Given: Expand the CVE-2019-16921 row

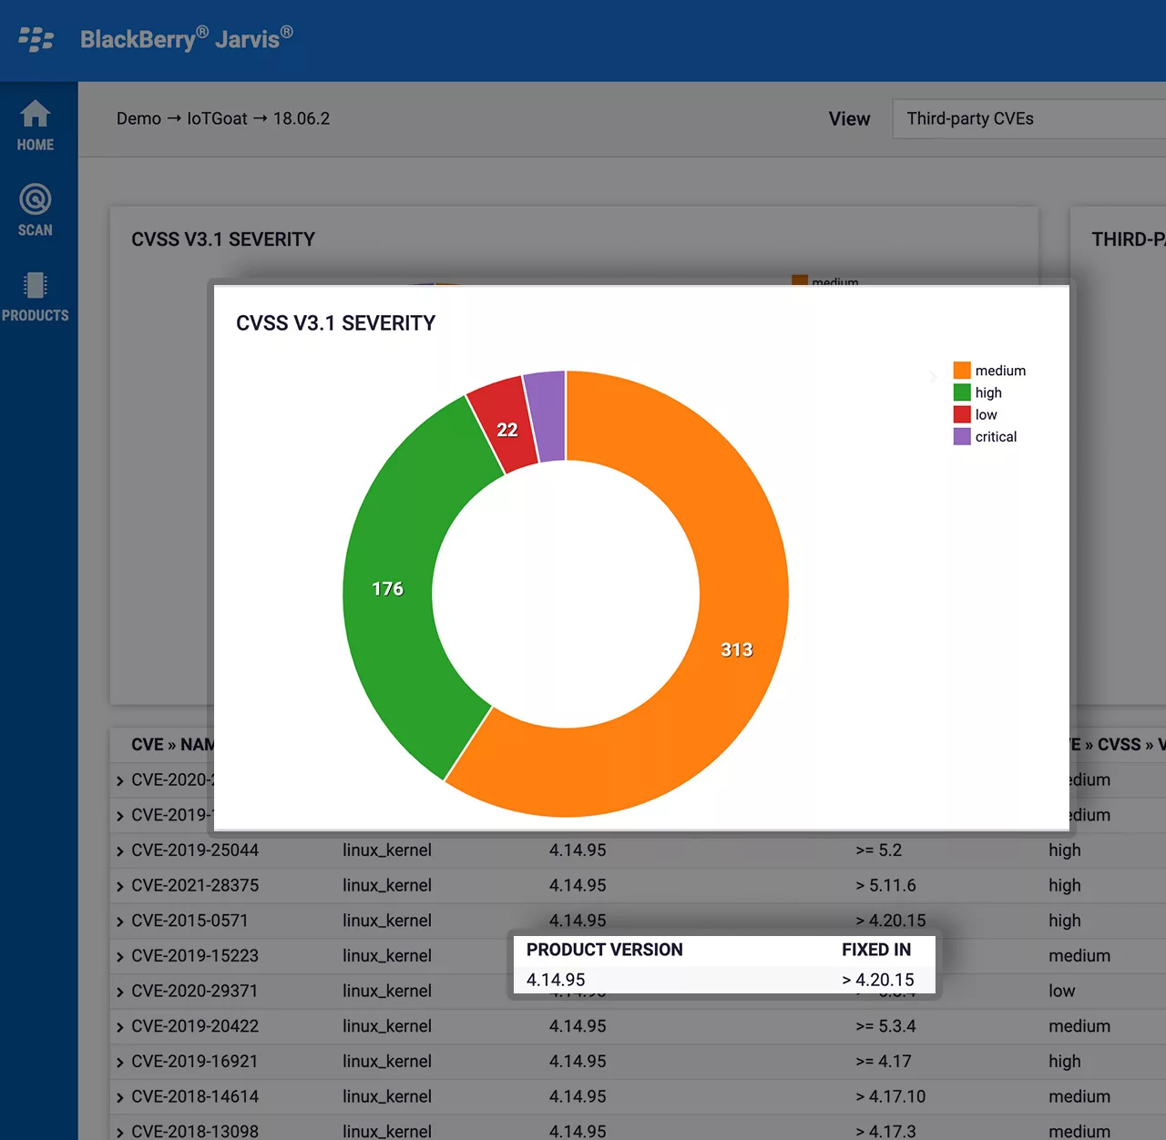Looking at the screenshot, I should tap(120, 1063).
